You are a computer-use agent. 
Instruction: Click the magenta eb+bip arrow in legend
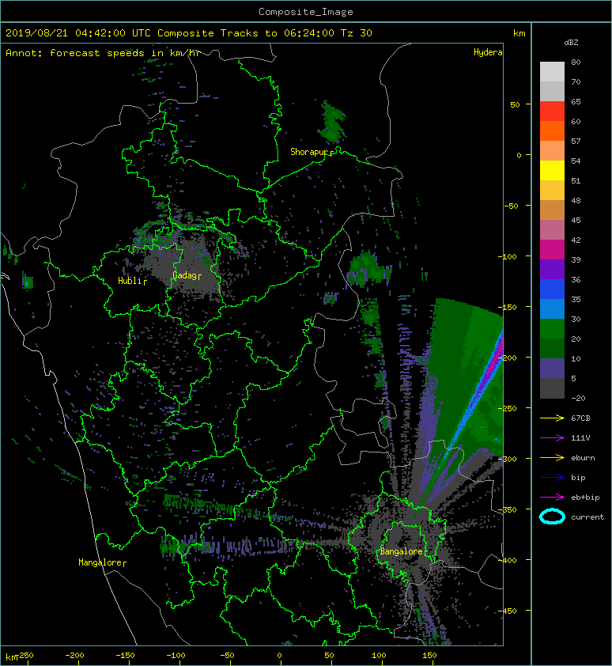[x=552, y=497]
